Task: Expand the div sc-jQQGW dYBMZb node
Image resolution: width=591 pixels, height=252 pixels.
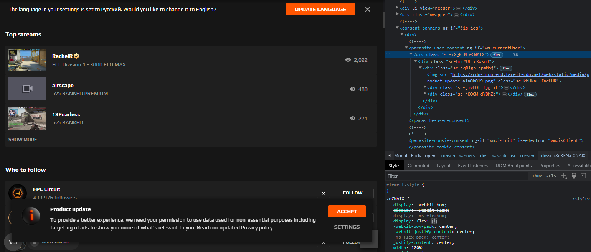Action: click(x=425, y=94)
